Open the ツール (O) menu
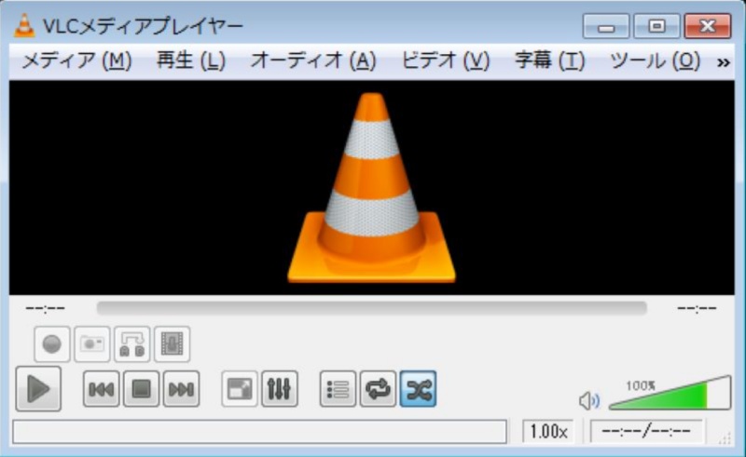Screen dimensions: 746x457 [656, 60]
